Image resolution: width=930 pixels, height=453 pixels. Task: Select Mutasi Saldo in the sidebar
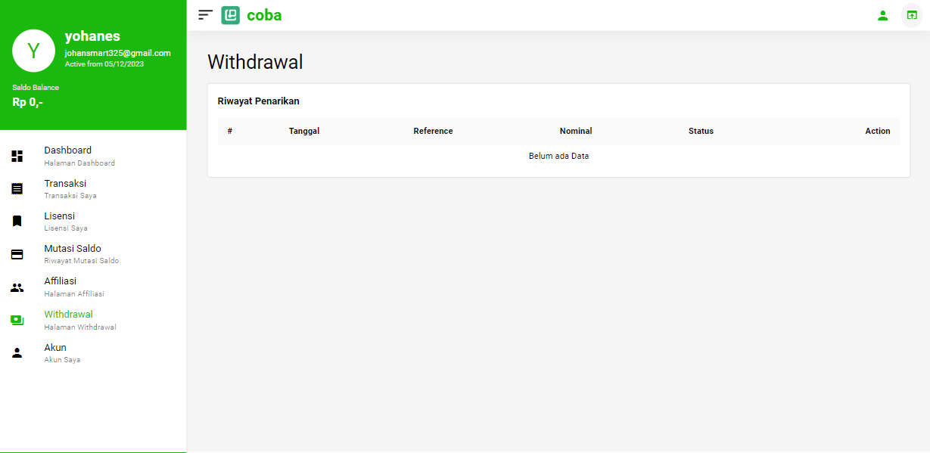point(73,249)
